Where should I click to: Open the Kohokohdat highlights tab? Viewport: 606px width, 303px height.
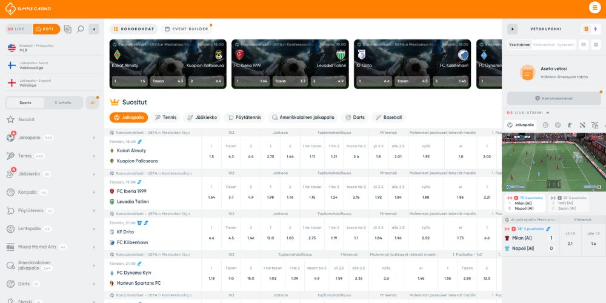(134, 29)
